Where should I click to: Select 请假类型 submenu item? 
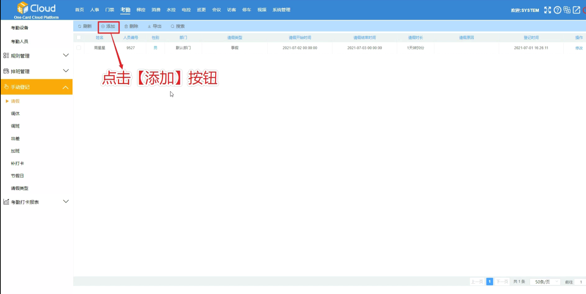[x=19, y=188]
